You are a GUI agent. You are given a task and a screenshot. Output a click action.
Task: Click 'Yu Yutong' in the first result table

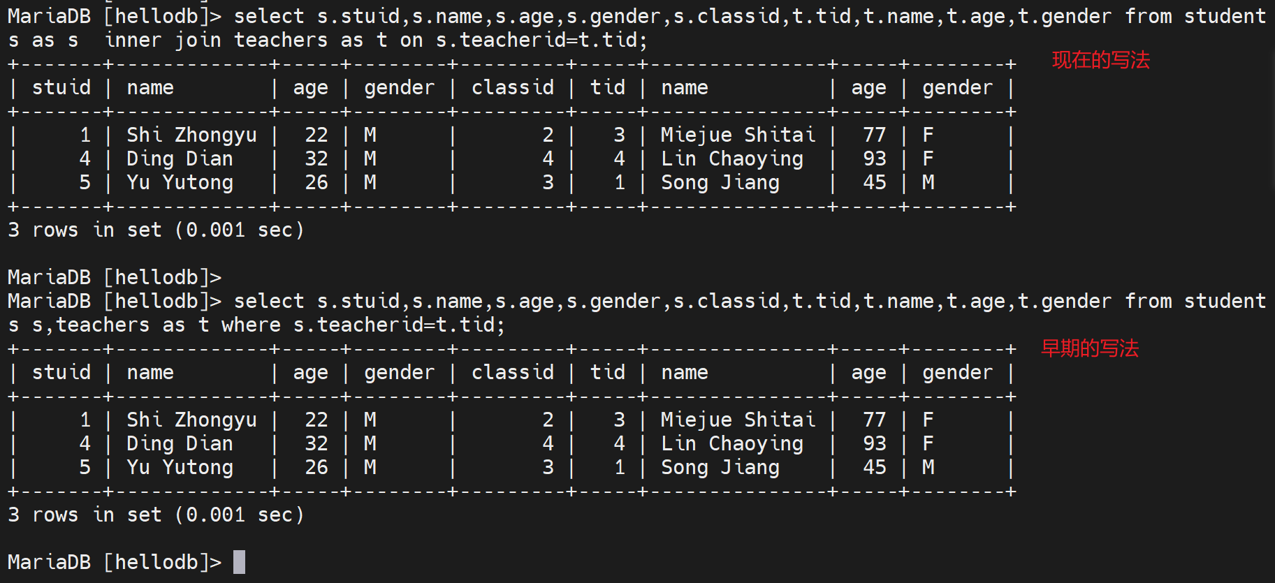(180, 183)
